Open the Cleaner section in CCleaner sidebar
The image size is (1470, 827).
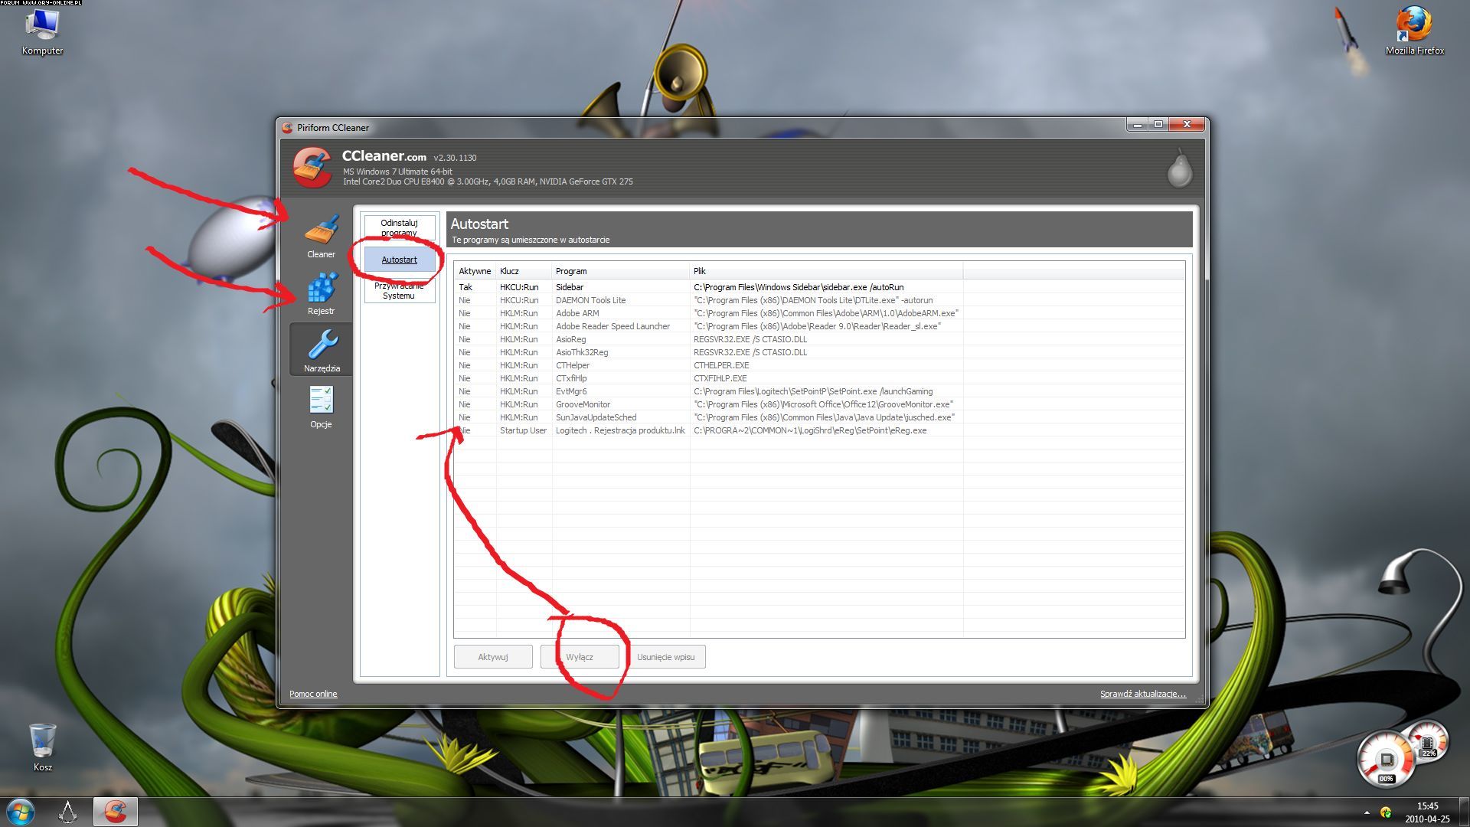coord(321,237)
